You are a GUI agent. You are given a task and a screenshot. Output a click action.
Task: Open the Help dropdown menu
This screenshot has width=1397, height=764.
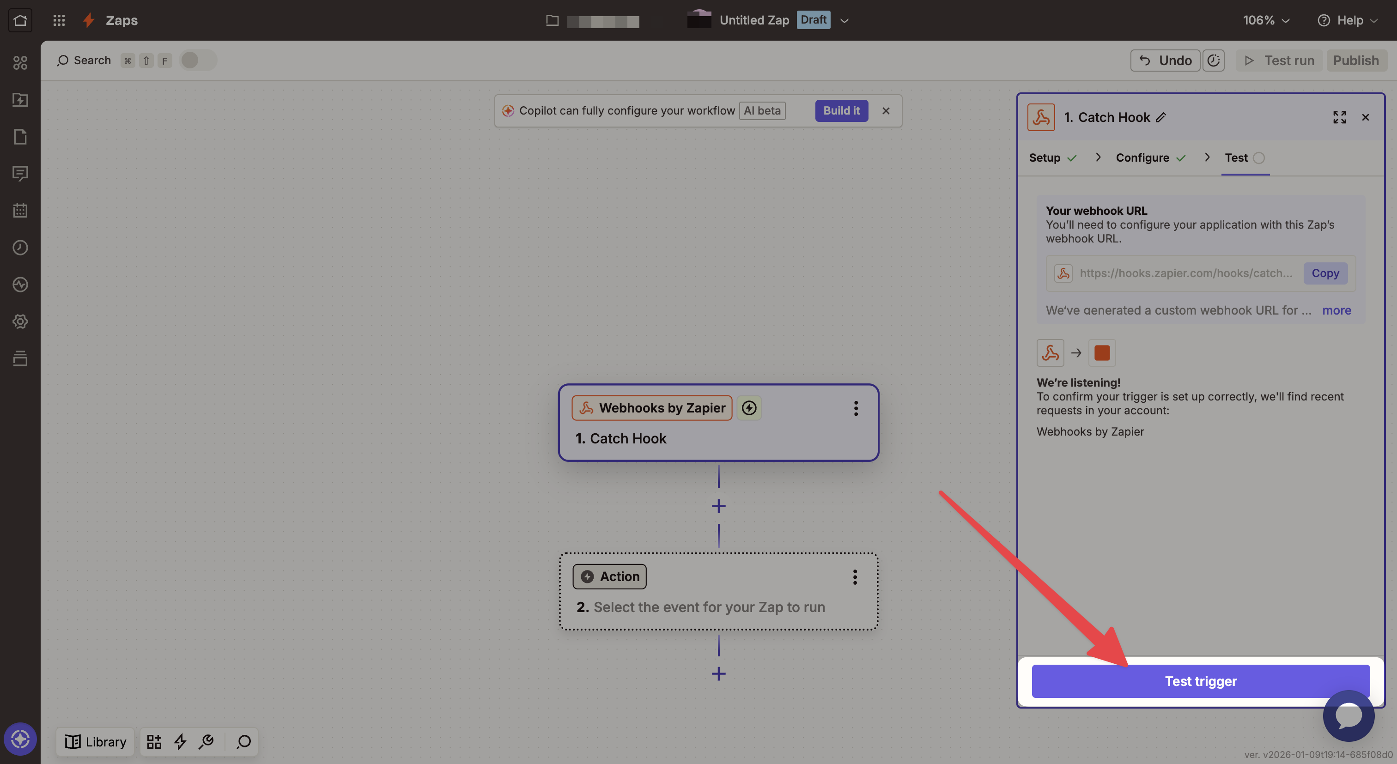pos(1348,20)
